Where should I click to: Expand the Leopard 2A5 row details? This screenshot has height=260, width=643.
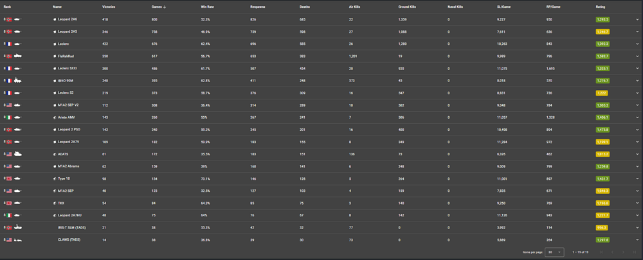pyautogui.click(x=637, y=31)
